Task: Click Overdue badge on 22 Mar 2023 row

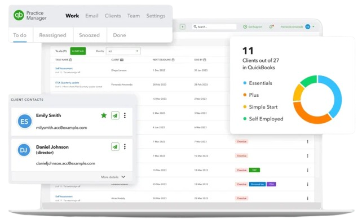Action: pyautogui.click(x=241, y=198)
